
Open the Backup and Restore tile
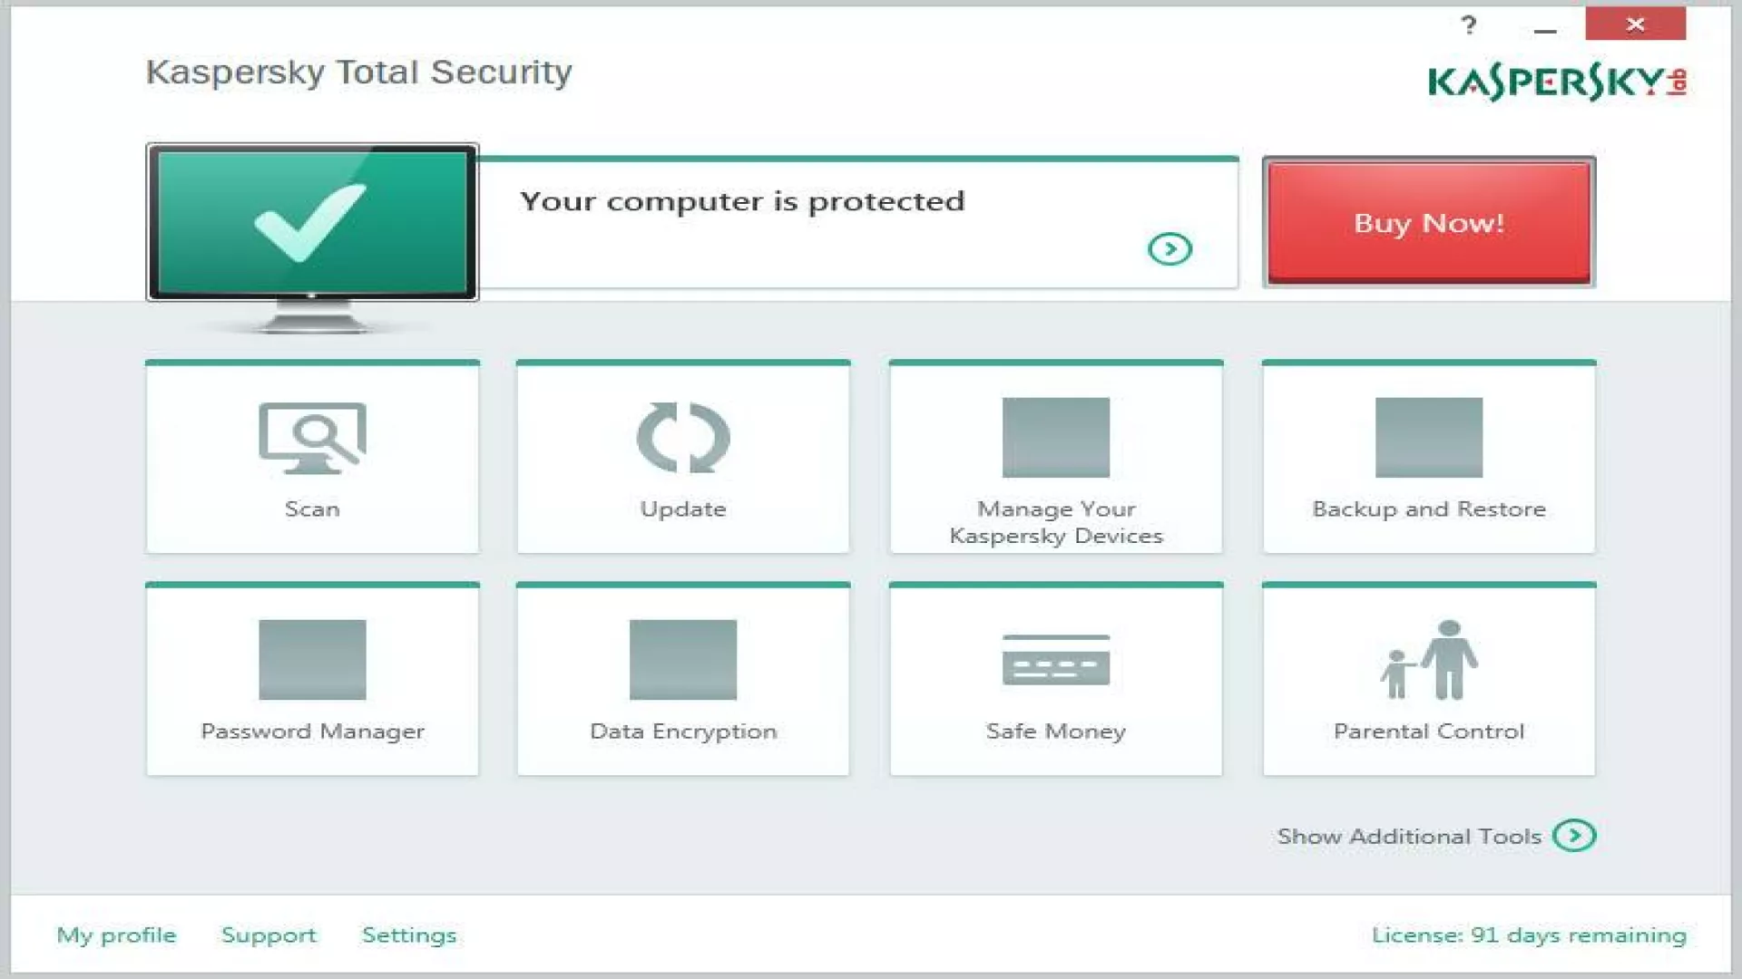click(x=1429, y=458)
